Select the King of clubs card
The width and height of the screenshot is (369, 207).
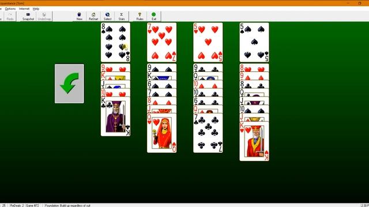115,116
